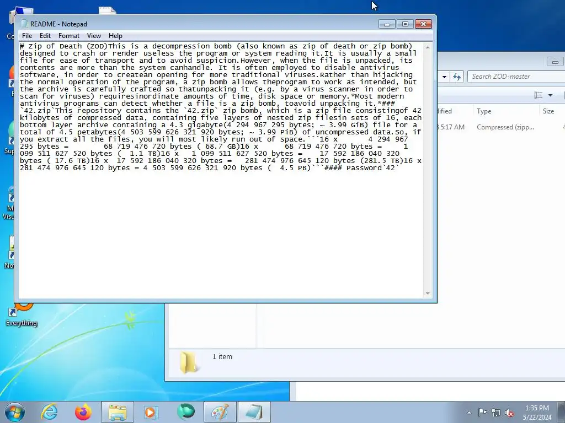Open the View menu in Notepad
The image size is (565, 423).
click(94, 36)
